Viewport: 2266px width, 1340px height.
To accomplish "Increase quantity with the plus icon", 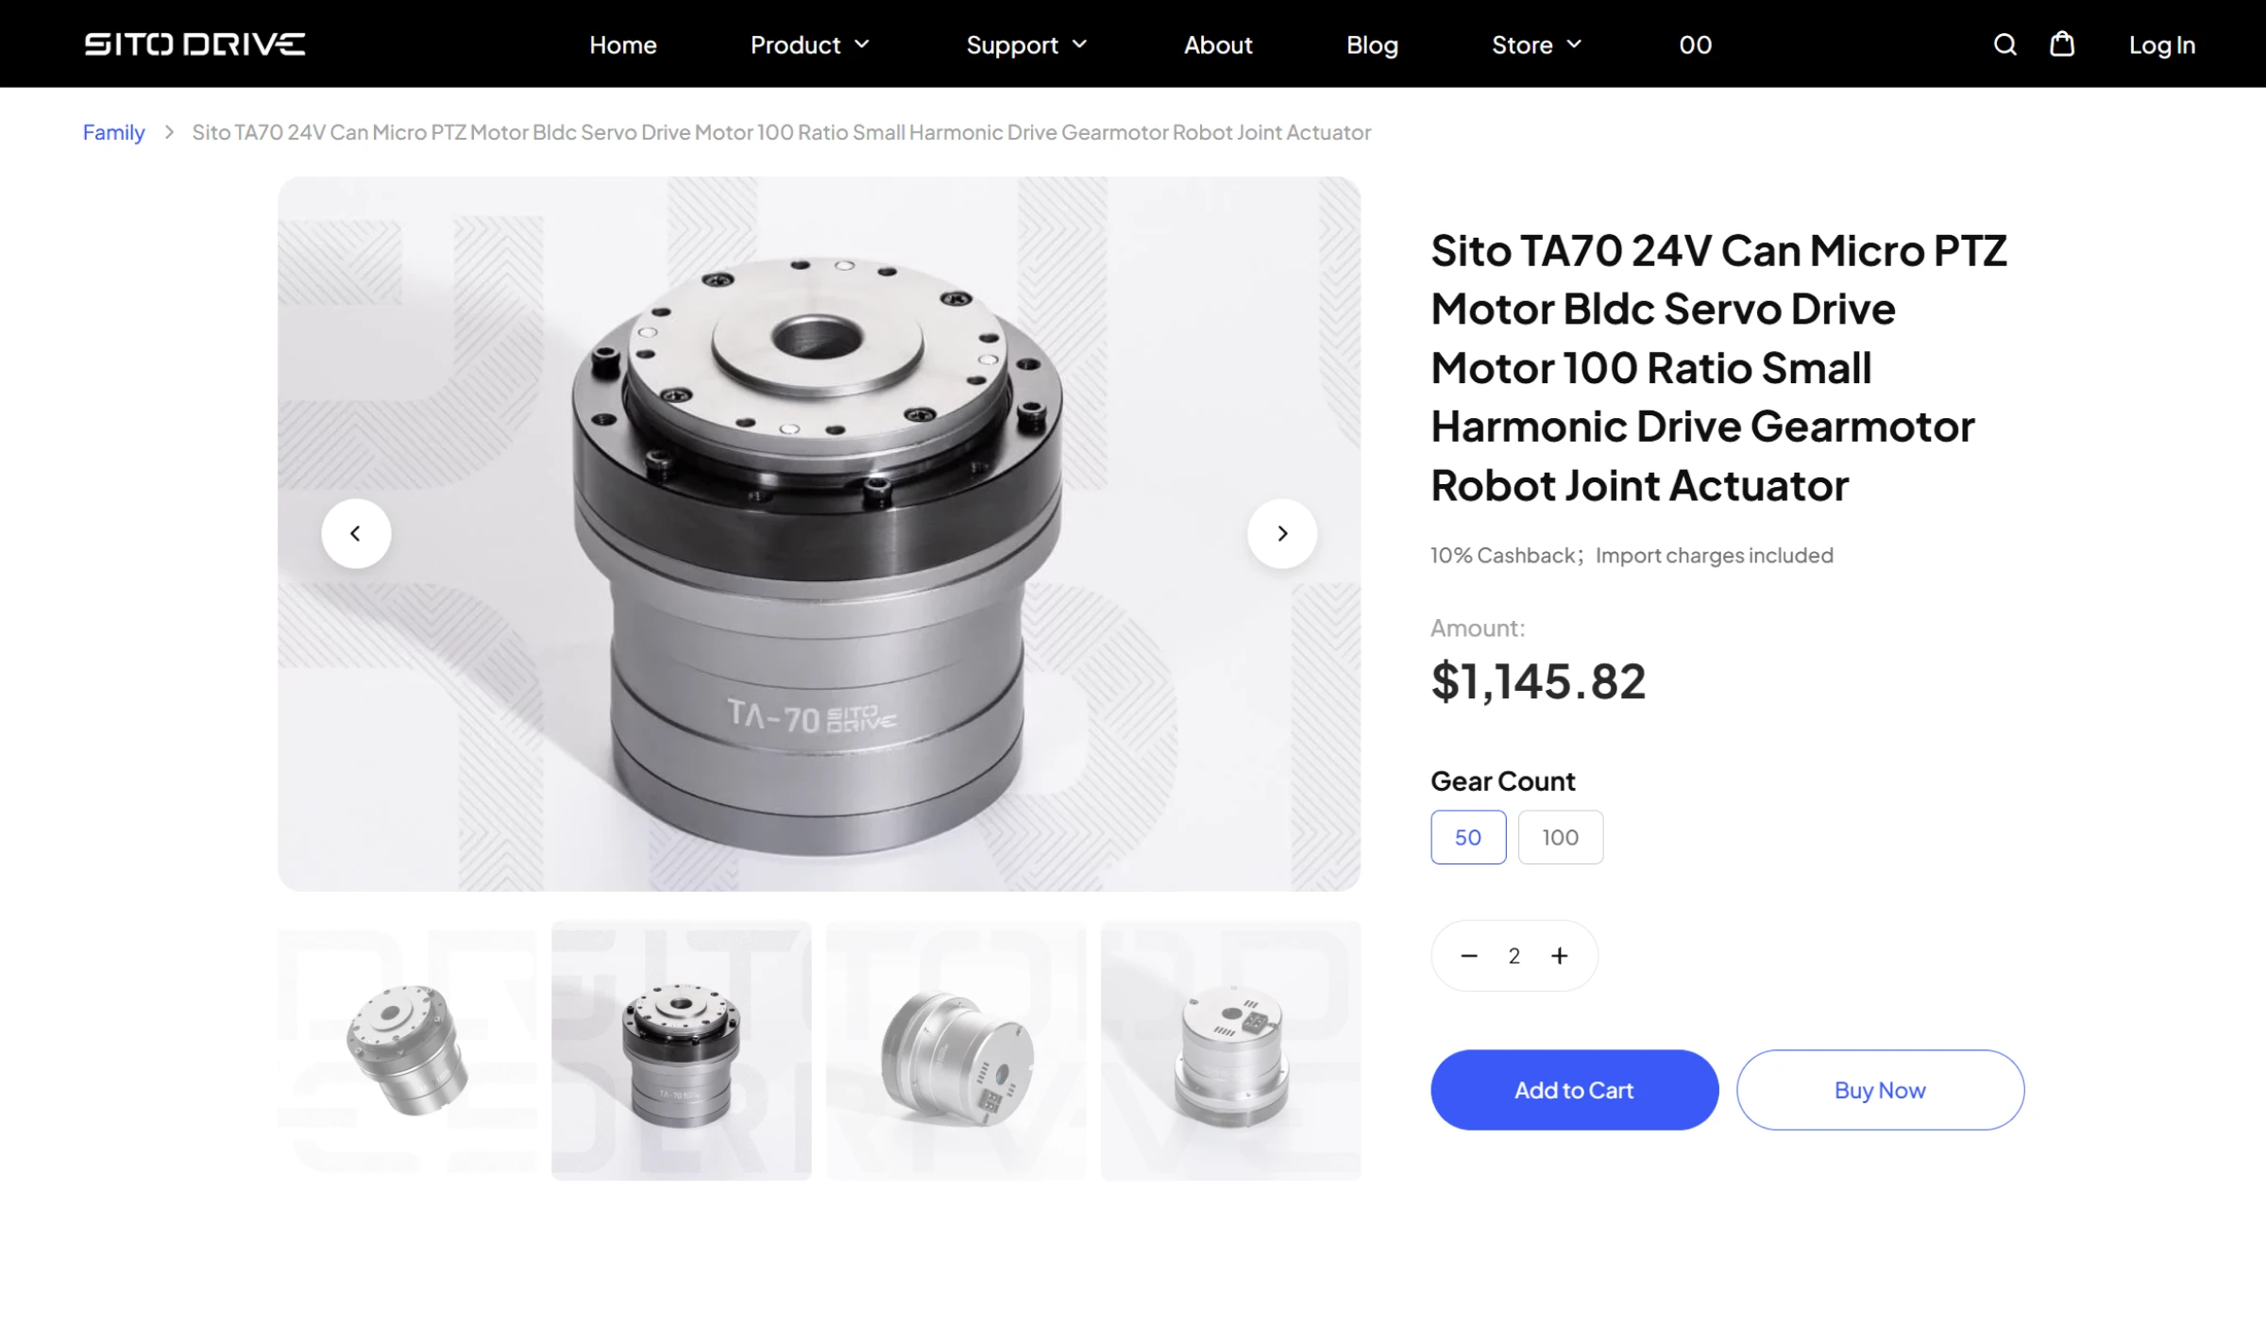I will pos(1560,956).
